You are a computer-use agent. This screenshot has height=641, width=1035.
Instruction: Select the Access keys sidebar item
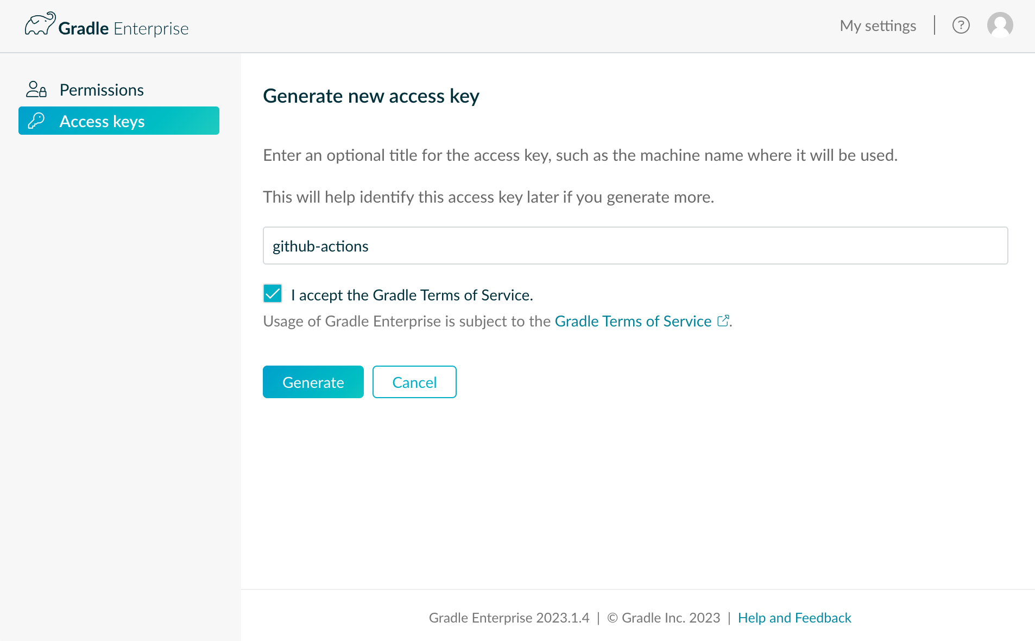[x=119, y=121]
